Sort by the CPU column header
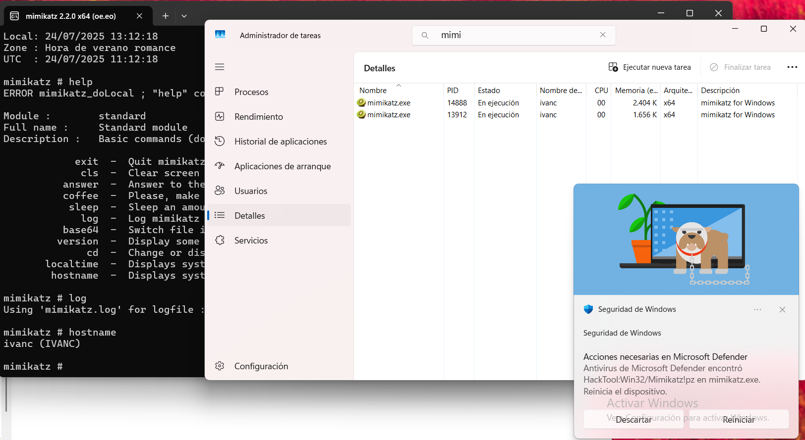 pyautogui.click(x=599, y=90)
